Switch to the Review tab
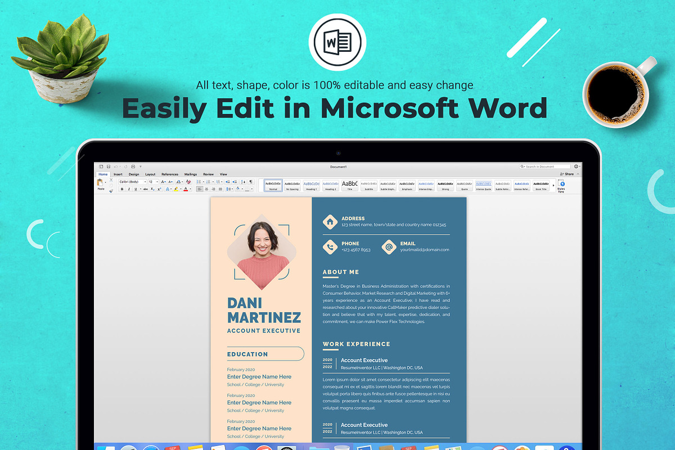Viewport: 675px width, 450px height. [209, 174]
